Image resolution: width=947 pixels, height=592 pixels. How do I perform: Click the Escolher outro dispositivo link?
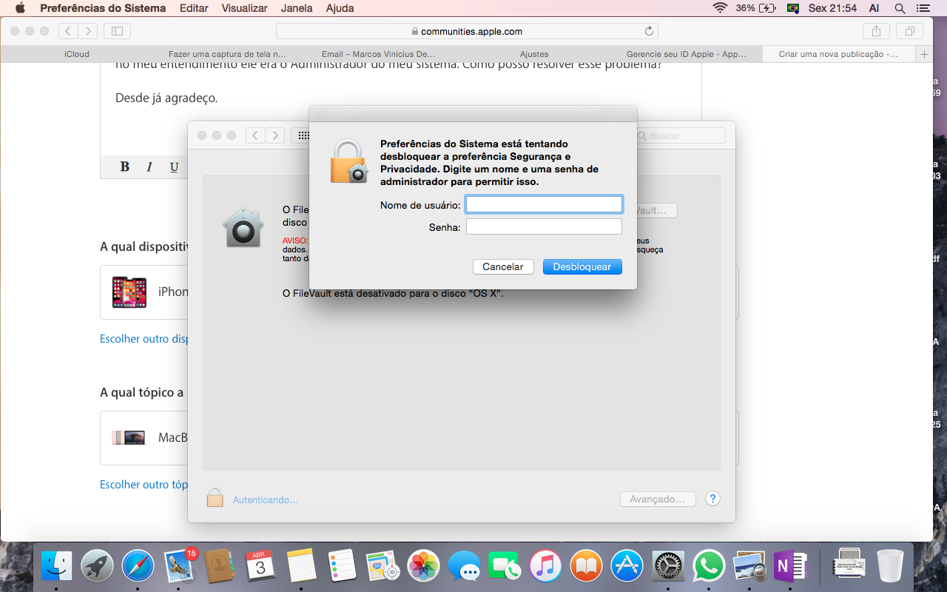click(x=144, y=339)
